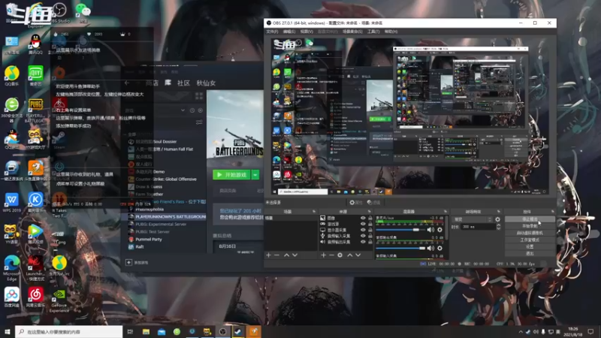Toggle visibility of 游戏源 source
This screenshot has height=338, width=601.
pos(363,224)
